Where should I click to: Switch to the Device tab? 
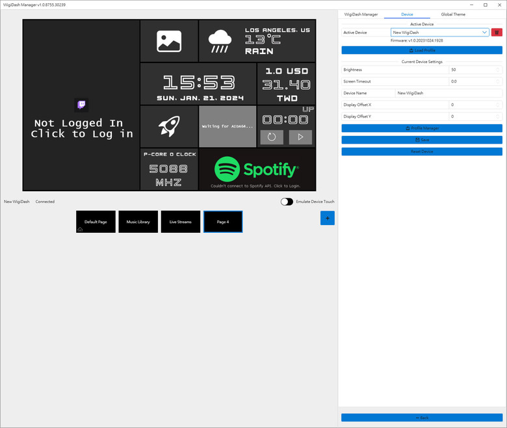(407, 14)
